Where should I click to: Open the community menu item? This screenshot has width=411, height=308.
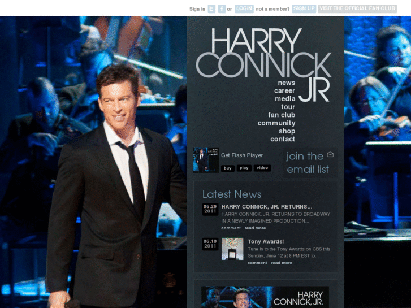tap(276, 123)
